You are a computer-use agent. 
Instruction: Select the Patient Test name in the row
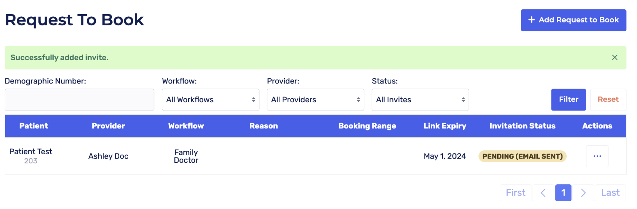click(31, 151)
